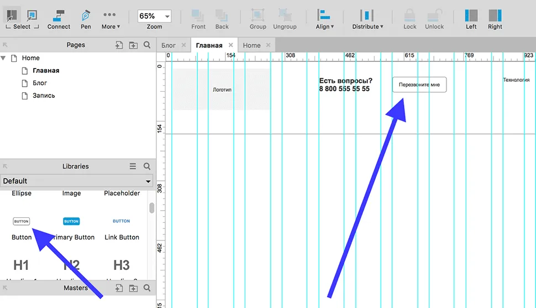This screenshot has height=308, width=536.
Task: Click the Group icon in toolbar
Action: (x=258, y=15)
